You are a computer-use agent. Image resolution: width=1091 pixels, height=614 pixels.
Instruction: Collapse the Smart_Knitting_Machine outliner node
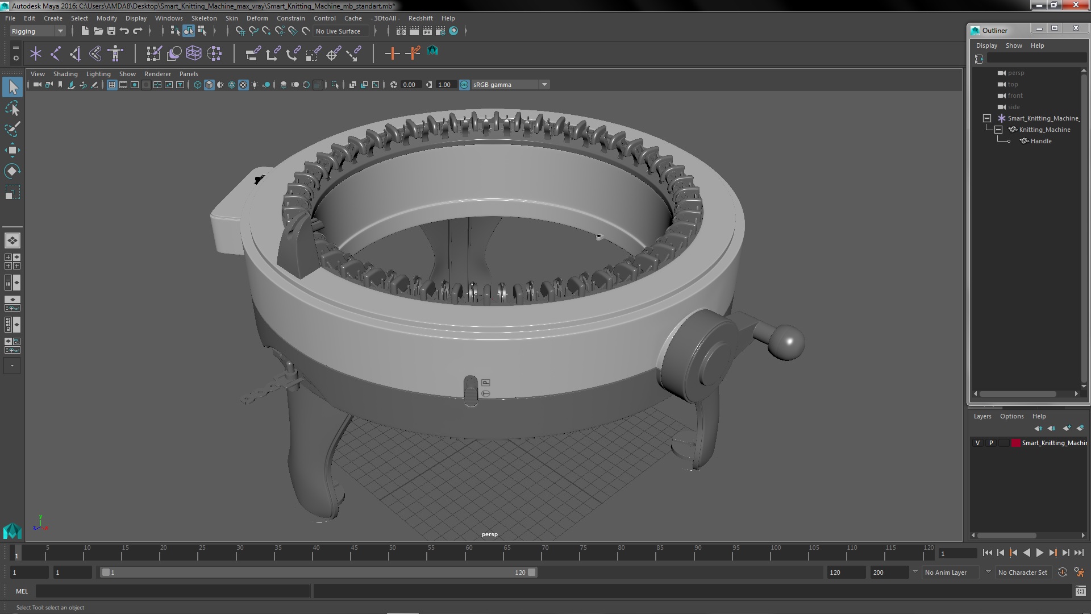pos(987,118)
